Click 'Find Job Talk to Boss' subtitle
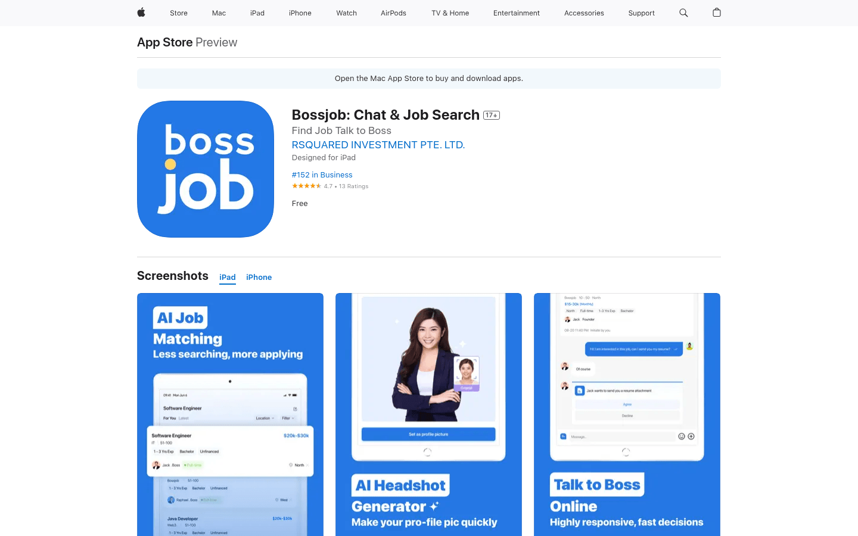 (x=341, y=130)
